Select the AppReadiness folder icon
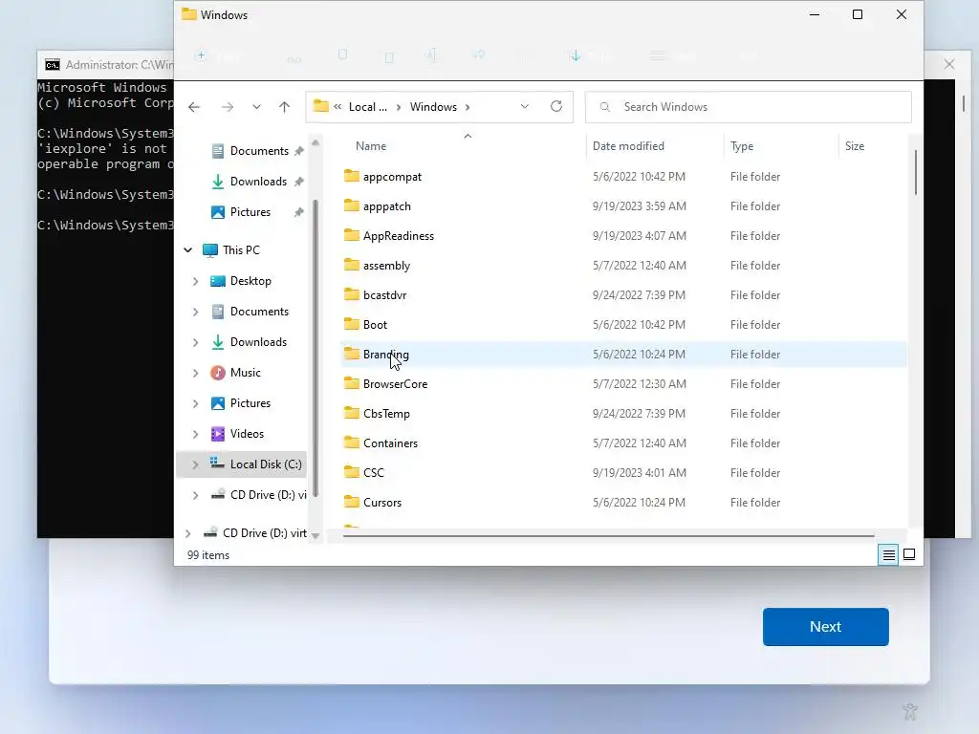This screenshot has width=979, height=734. click(352, 235)
